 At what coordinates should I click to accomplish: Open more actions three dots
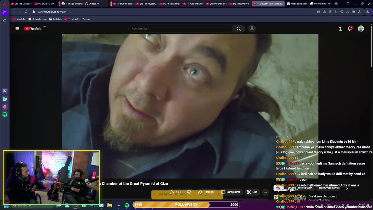click(265, 192)
